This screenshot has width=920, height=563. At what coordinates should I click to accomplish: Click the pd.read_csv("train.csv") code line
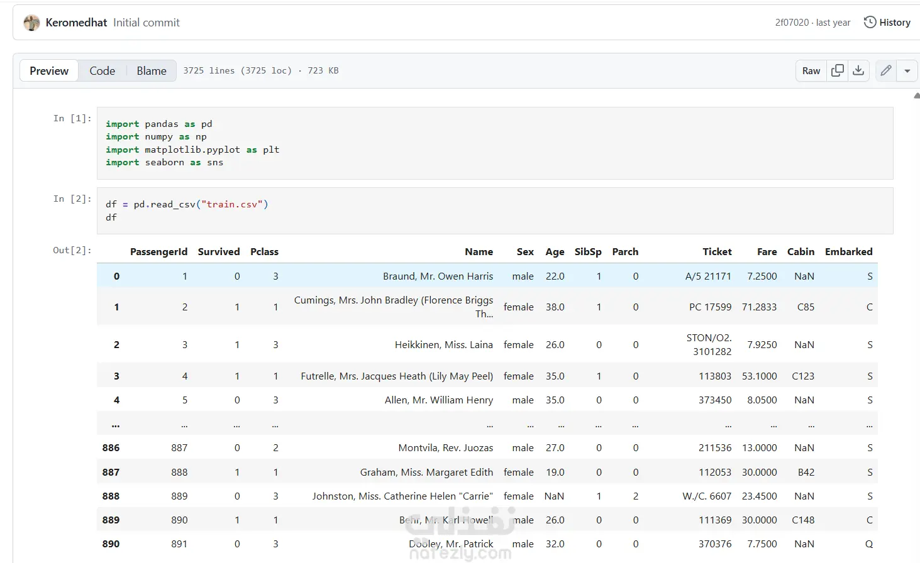tap(187, 204)
